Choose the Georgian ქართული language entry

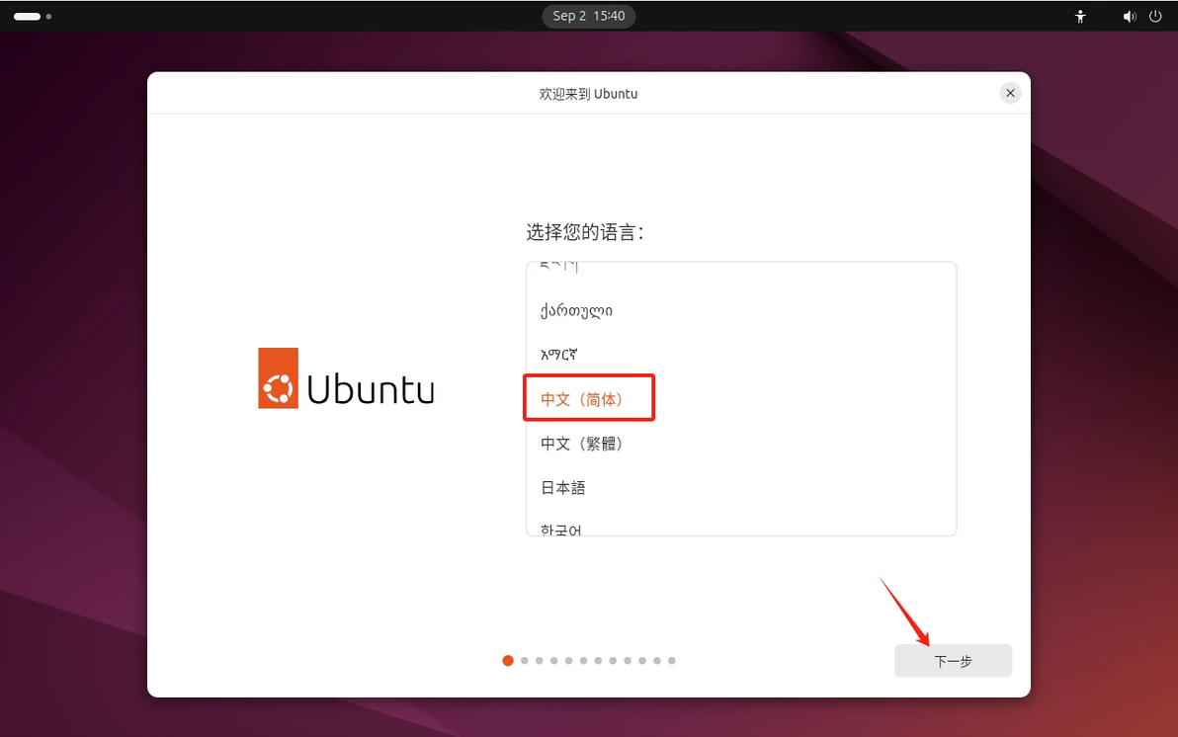(741, 310)
